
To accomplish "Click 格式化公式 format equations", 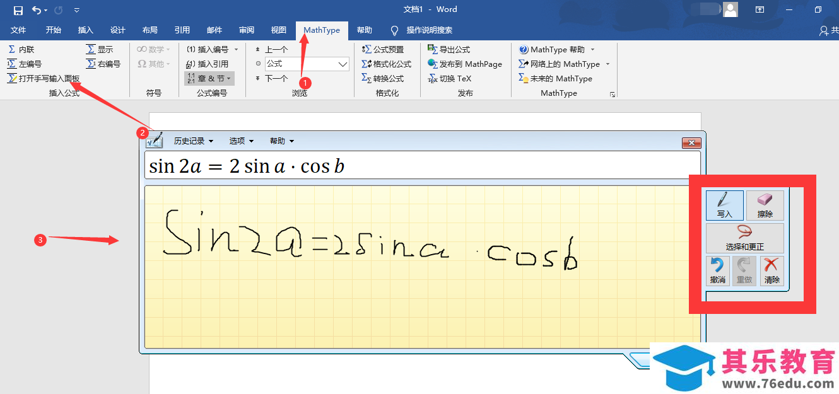I will (x=386, y=64).
